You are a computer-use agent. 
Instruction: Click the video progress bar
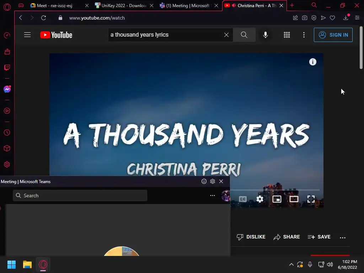(x=275, y=190)
